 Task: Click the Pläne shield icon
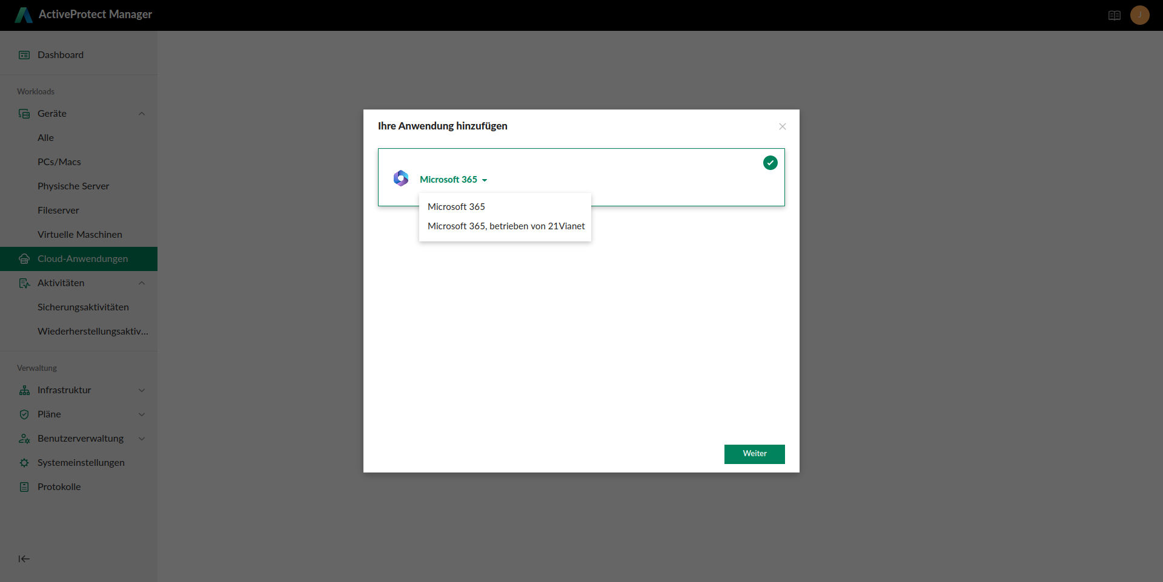pyautogui.click(x=24, y=414)
